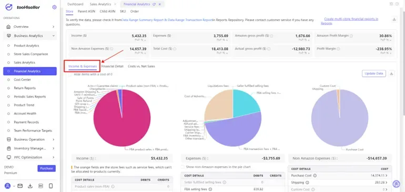Expand PPC Optimization menu
The image size is (405, 192).
coord(53,157)
